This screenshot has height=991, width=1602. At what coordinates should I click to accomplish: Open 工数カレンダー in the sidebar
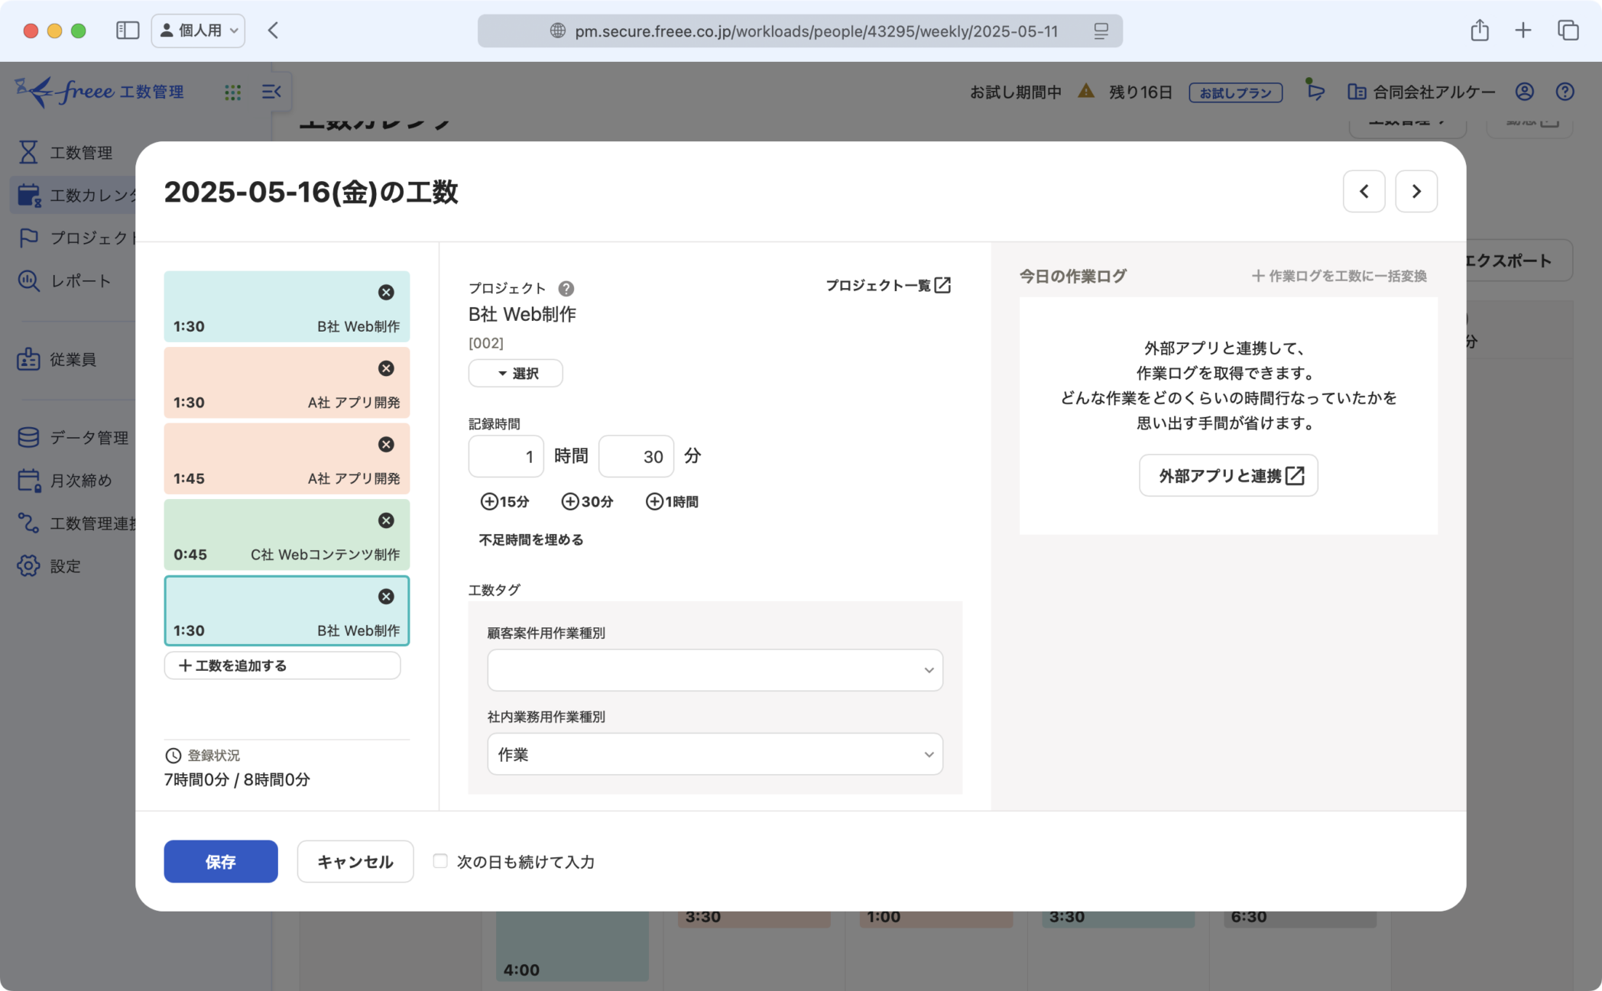click(74, 195)
